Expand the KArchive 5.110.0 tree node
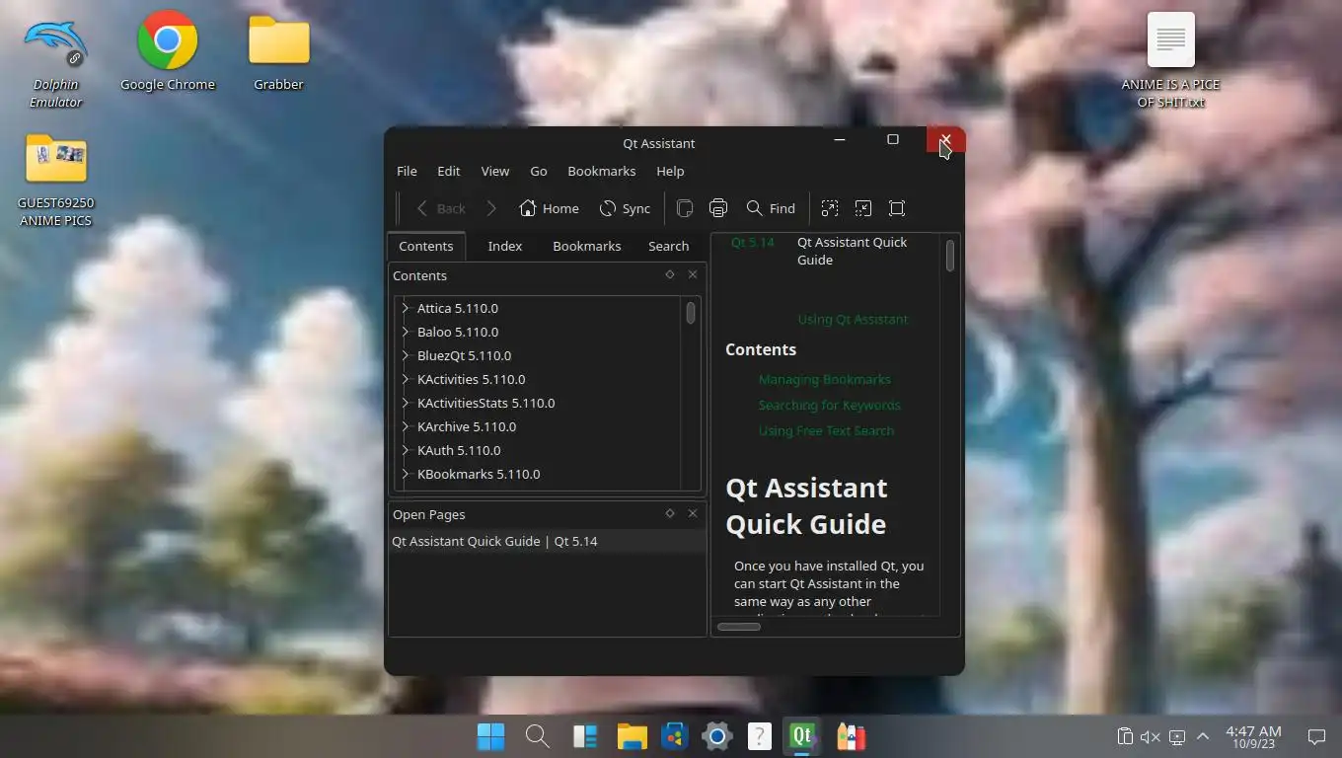The image size is (1342, 758). pyautogui.click(x=405, y=426)
